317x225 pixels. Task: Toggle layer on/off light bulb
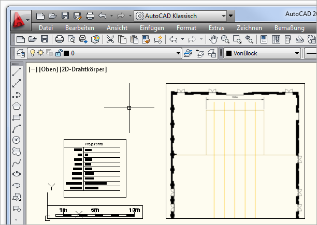32,53
